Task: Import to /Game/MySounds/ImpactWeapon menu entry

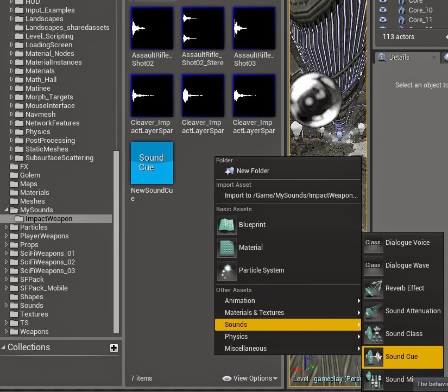Action: click(288, 195)
